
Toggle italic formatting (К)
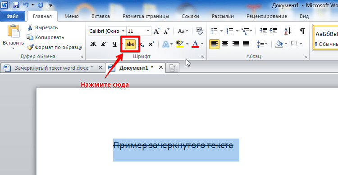[x=104, y=44]
